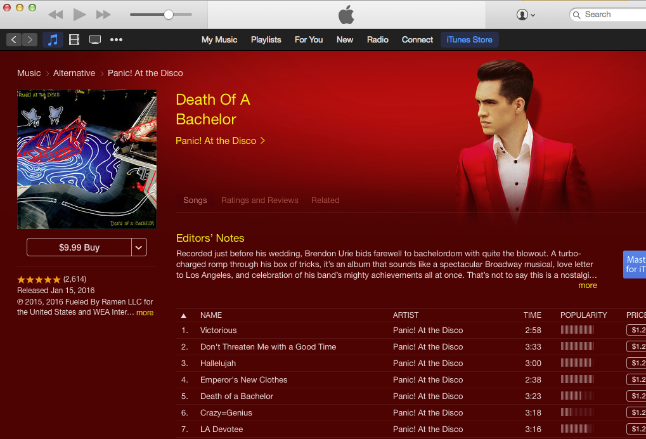Click the Death Of A Bachelor album artwork
Screen dimensions: 646x439
click(x=86, y=159)
